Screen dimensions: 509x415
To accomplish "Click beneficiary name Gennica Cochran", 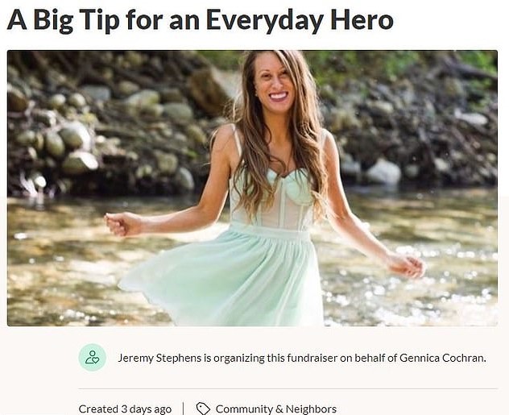I will [443, 358].
